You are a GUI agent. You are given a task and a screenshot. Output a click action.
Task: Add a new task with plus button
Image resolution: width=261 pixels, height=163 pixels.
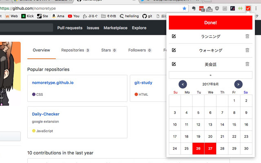click(210, 75)
